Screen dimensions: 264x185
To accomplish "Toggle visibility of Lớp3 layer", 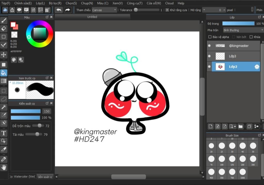I will 209,56.
